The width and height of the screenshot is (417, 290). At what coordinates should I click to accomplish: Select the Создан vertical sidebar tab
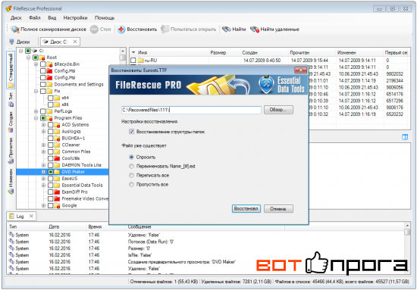(11, 122)
